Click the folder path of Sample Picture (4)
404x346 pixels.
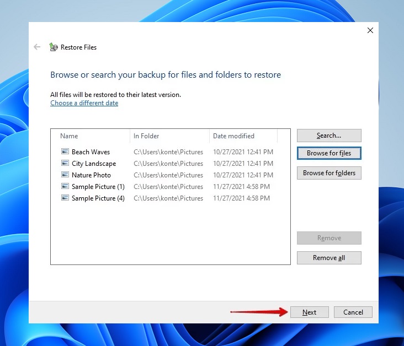point(168,198)
